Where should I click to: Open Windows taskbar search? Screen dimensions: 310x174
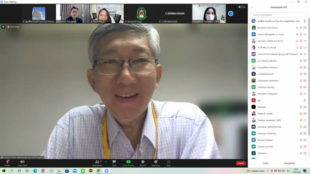click(12, 171)
